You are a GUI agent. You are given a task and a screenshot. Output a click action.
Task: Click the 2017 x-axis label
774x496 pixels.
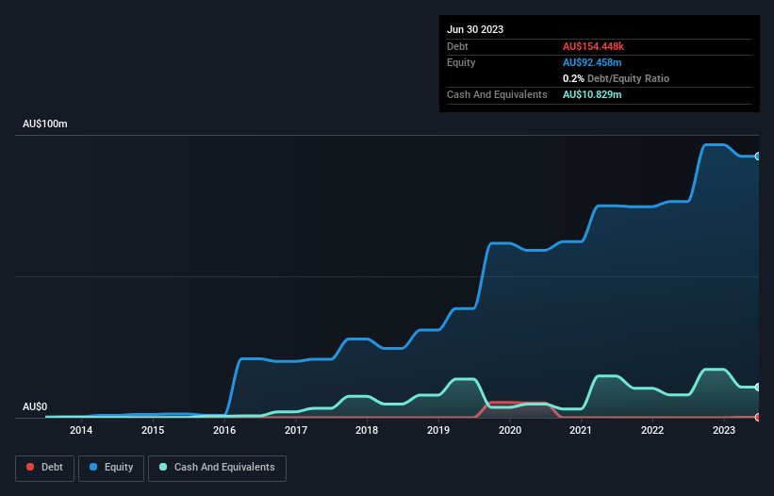point(296,430)
